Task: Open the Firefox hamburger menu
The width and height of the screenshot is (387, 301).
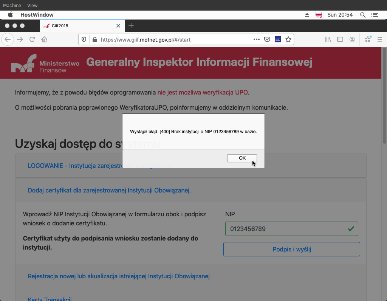Action: click(380, 39)
